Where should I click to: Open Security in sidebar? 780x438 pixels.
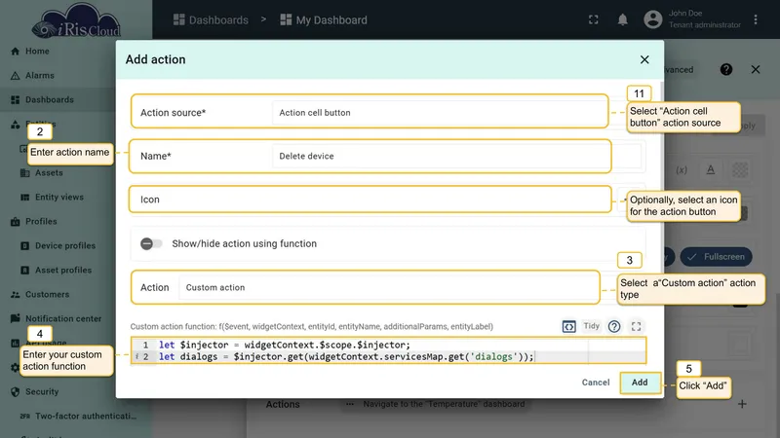42,392
